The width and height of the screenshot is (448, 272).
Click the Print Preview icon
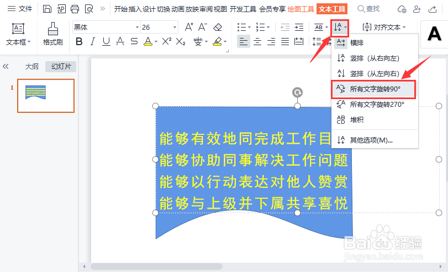point(89,9)
